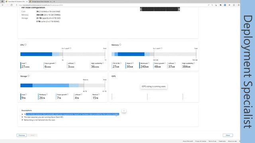Click info icon beside CSV & SBL
Image resolution: width=255 pixels, height=143 pixels.
pos(121,63)
